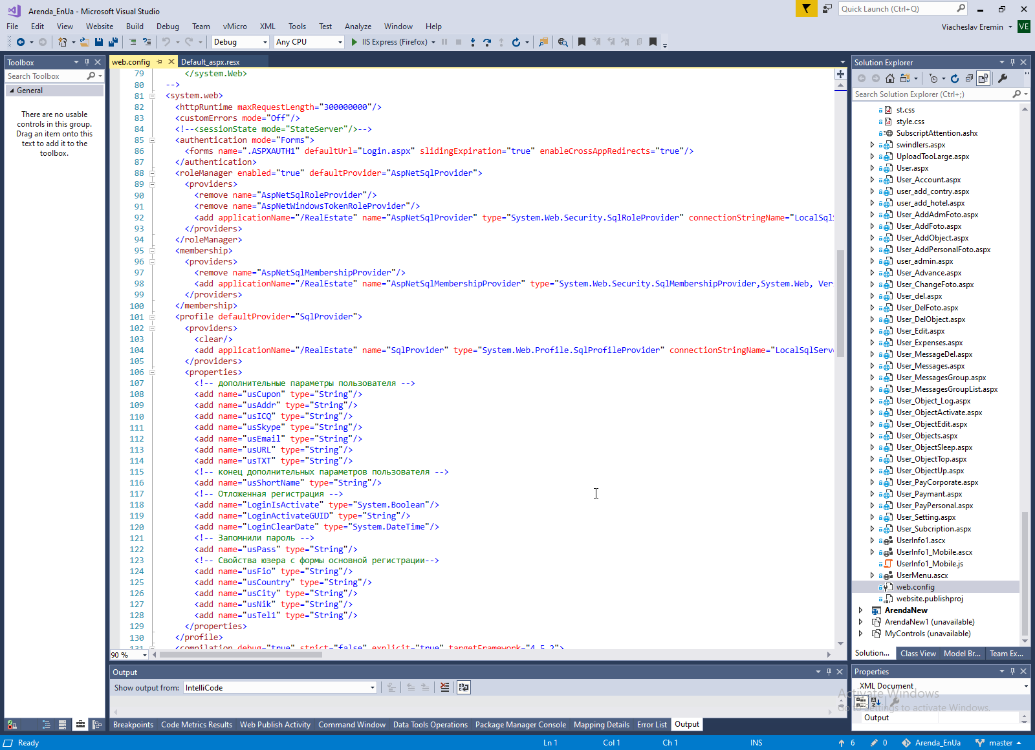Image resolution: width=1035 pixels, height=750 pixels.
Task: Open the Error List tab
Action: click(x=651, y=725)
